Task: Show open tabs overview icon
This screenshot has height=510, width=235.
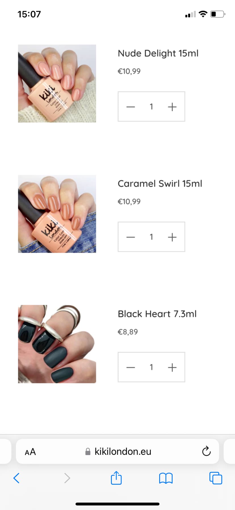Action: click(x=216, y=478)
